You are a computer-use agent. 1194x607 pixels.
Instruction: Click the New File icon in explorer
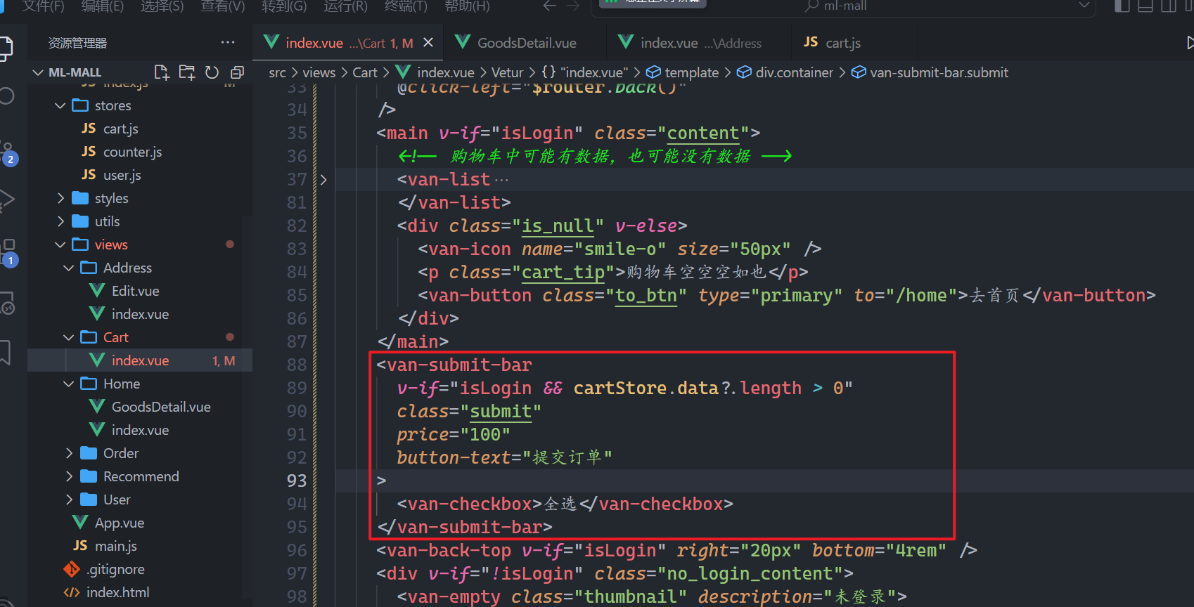pos(162,72)
